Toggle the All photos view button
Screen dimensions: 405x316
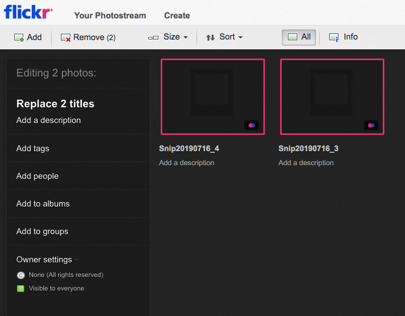pyautogui.click(x=299, y=37)
